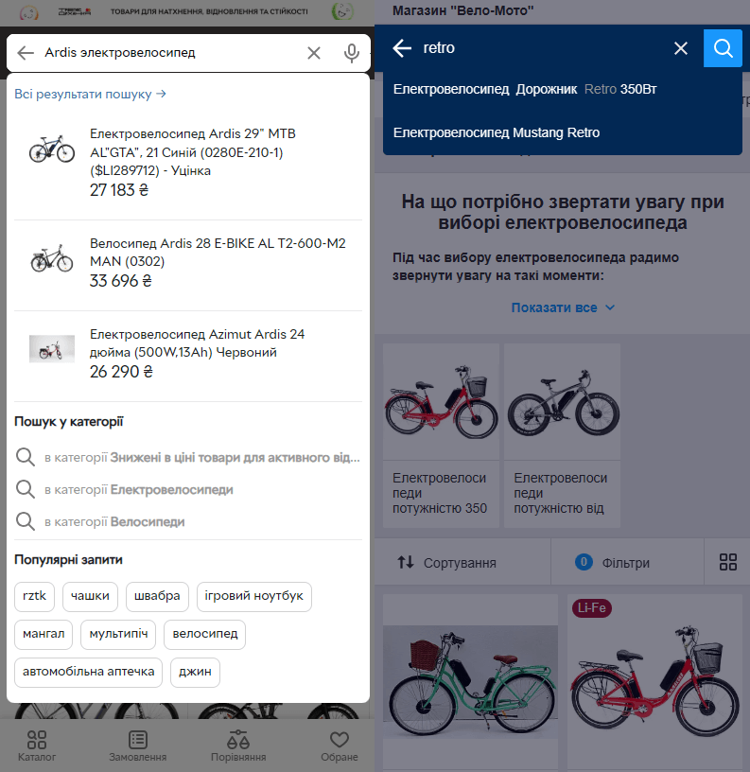Click magnifier icon beside Велосипеди category
Image resolution: width=750 pixels, height=772 pixels.
[x=26, y=521]
